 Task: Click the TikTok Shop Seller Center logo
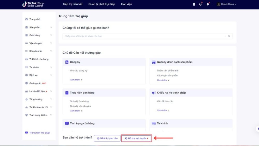[33, 4]
